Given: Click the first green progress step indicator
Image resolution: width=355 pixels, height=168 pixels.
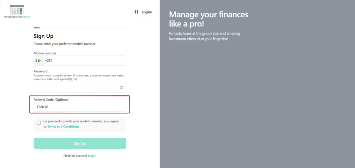Looking at the screenshot, I should pos(36,28).
